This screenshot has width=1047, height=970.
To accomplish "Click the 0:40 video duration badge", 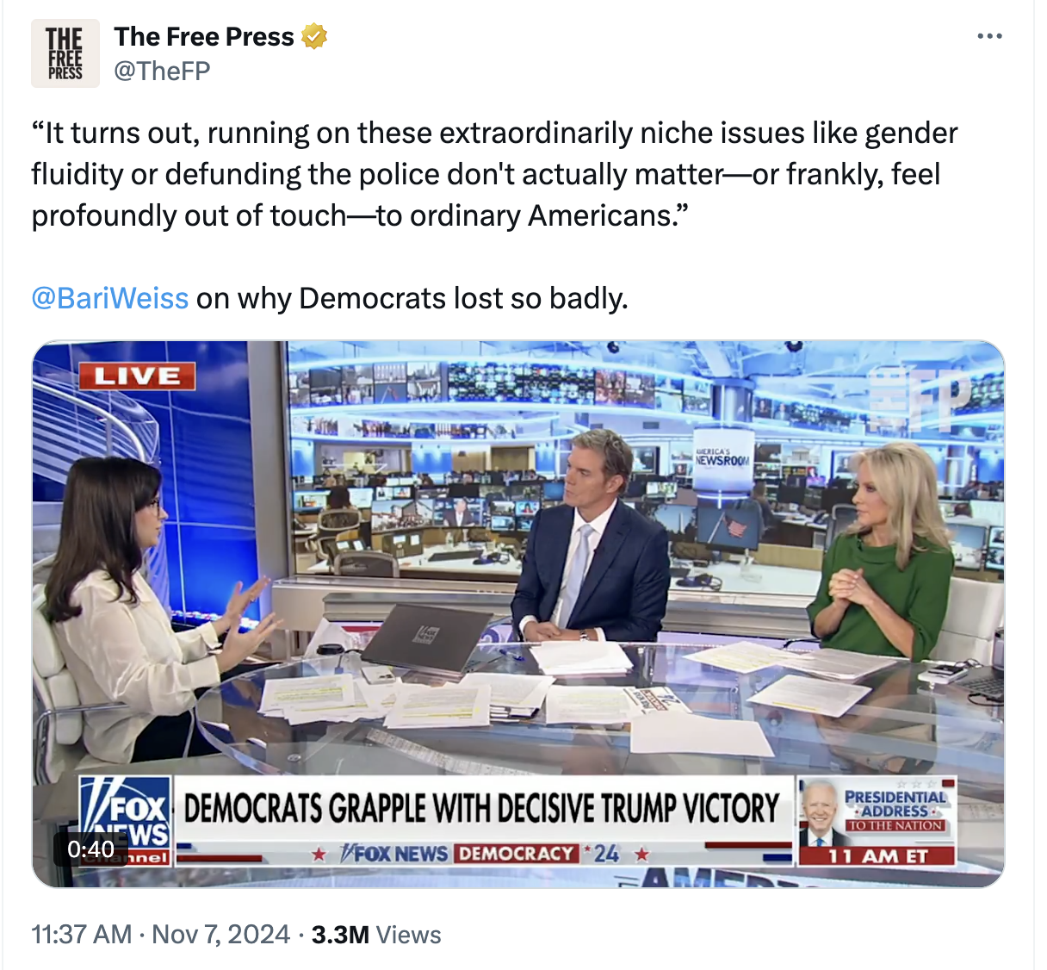I will [x=90, y=849].
